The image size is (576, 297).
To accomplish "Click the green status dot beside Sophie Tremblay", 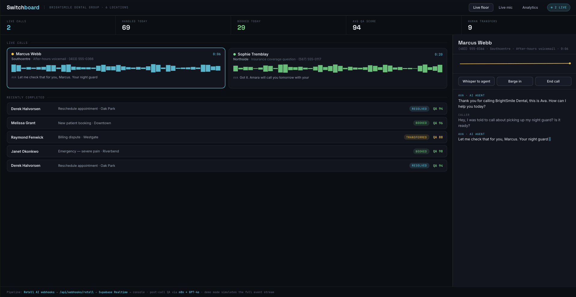I will coord(235,54).
